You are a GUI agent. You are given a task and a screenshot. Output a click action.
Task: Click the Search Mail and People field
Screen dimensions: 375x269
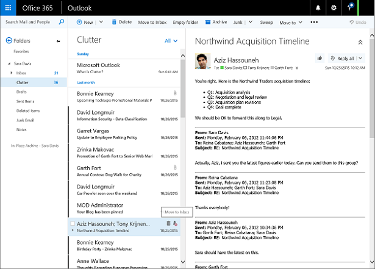(x=29, y=22)
